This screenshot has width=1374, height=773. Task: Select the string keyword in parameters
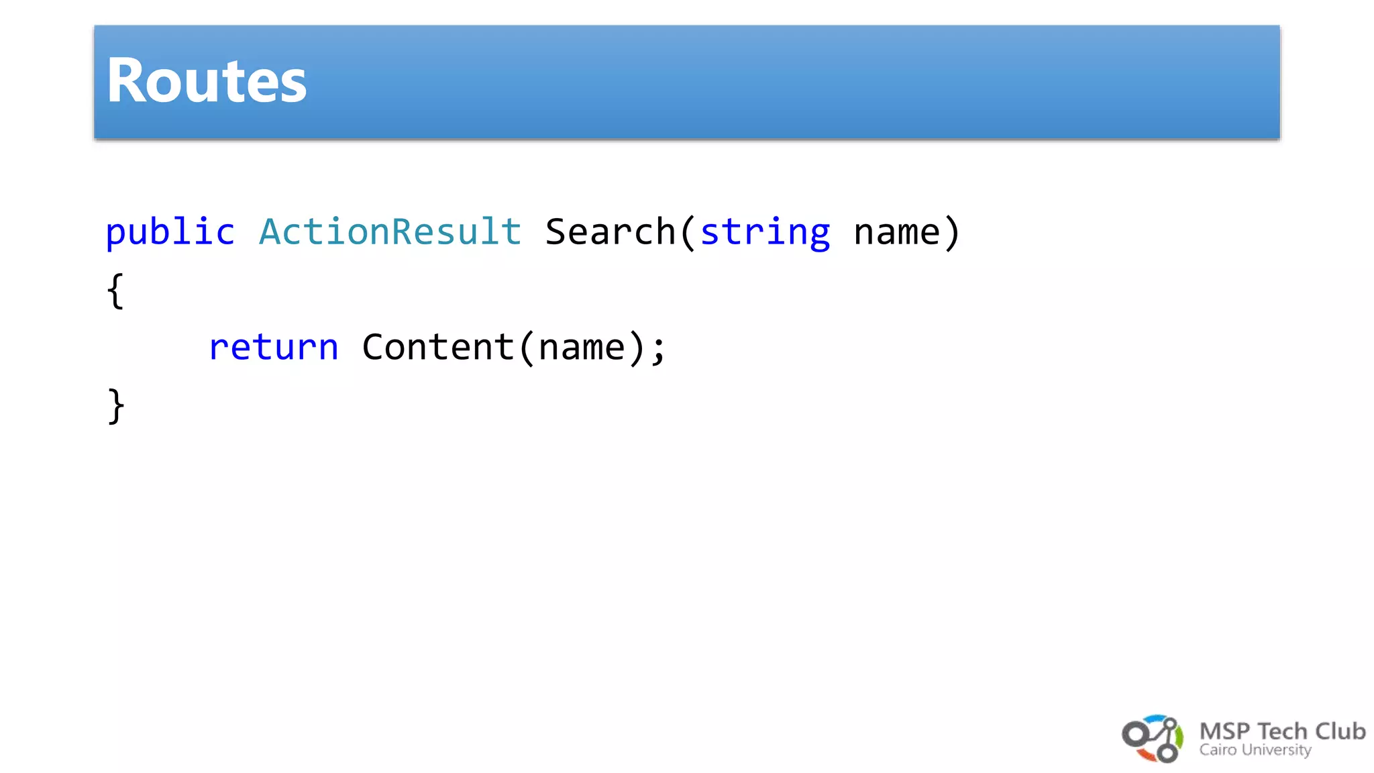coord(765,232)
